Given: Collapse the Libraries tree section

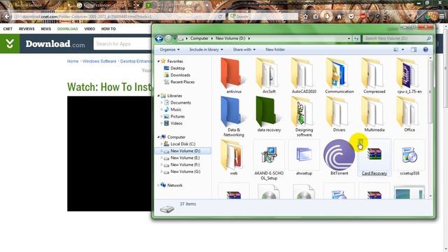Looking at the screenshot, I should coord(159,96).
